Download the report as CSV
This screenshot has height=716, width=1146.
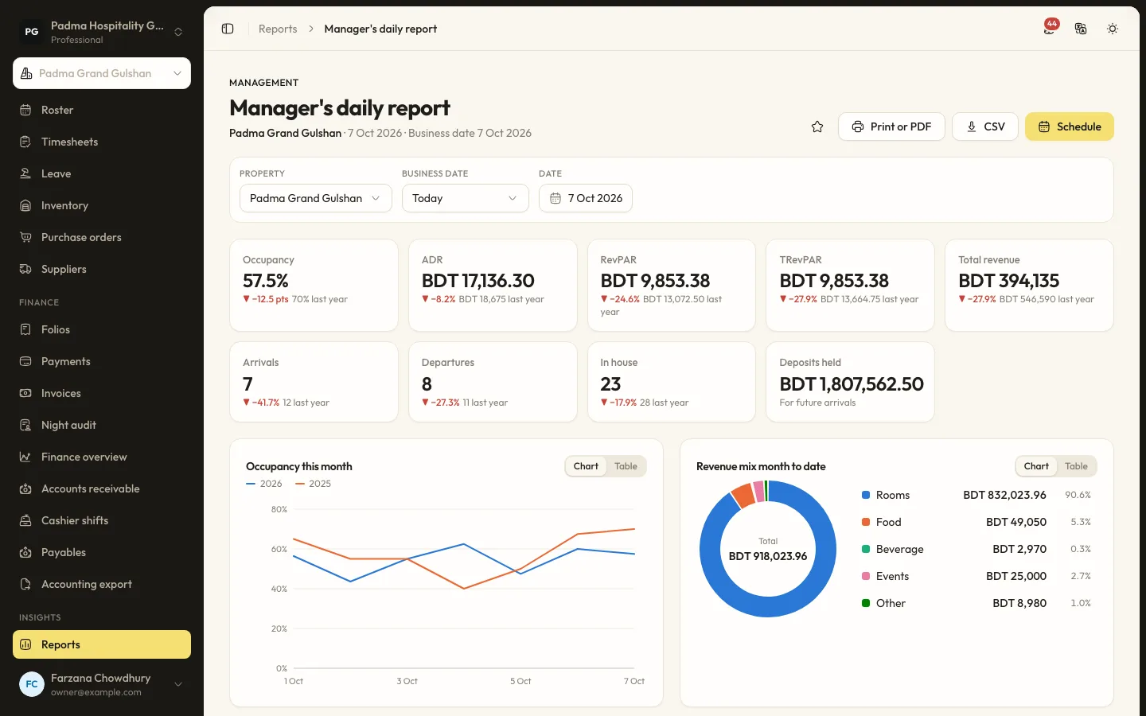(985, 126)
